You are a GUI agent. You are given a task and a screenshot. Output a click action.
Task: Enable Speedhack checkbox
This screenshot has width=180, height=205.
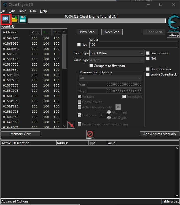(x=148, y=74)
